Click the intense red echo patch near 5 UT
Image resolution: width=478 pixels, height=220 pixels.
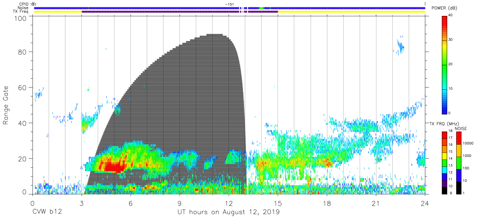[x=113, y=167]
